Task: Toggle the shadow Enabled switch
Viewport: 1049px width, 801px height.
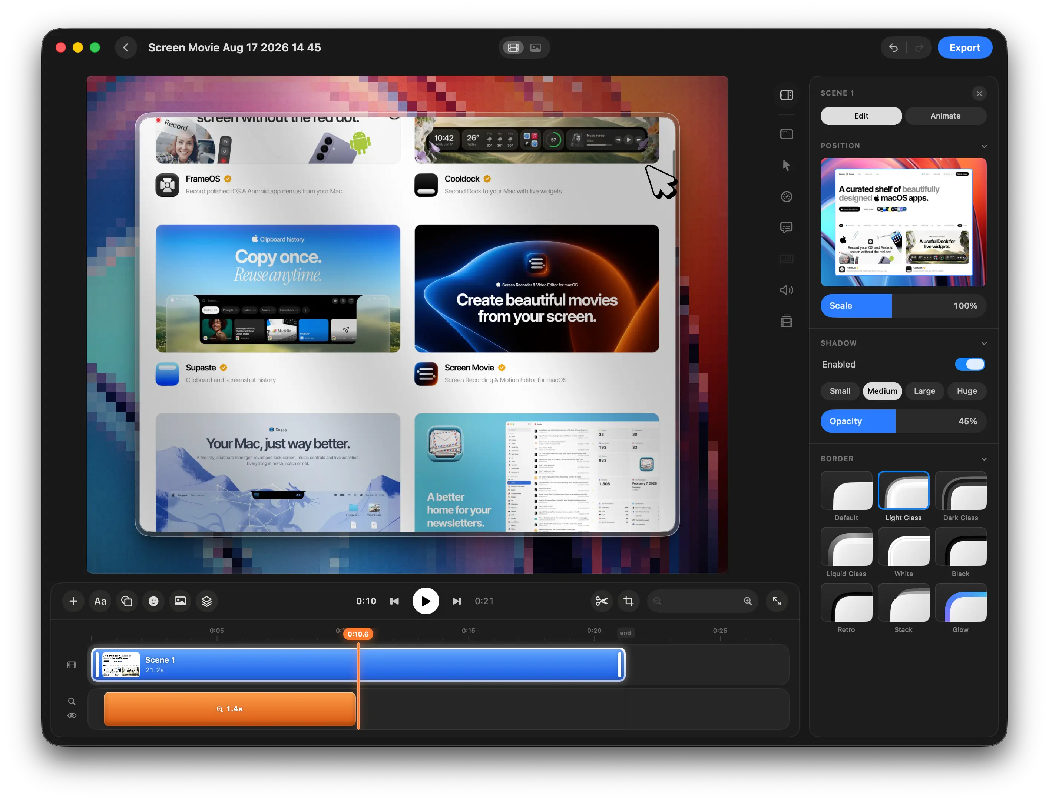Action: coord(970,364)
